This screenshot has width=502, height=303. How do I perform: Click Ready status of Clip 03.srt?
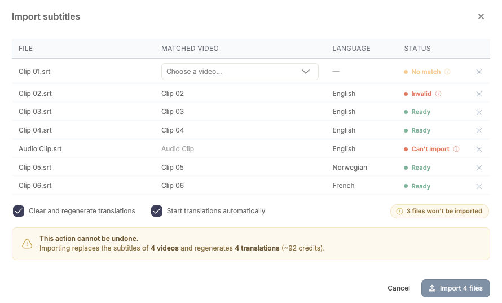421,112
